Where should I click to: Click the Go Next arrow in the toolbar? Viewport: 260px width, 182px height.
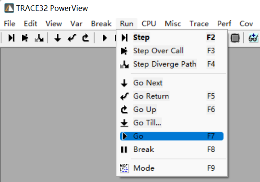(58, 38)
